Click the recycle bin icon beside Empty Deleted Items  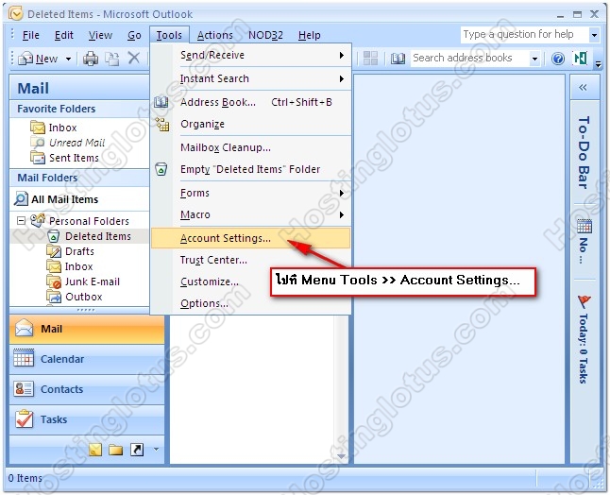[161, 169]
